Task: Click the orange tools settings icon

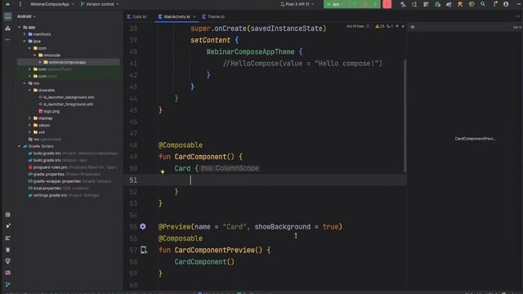Action: 460,4
